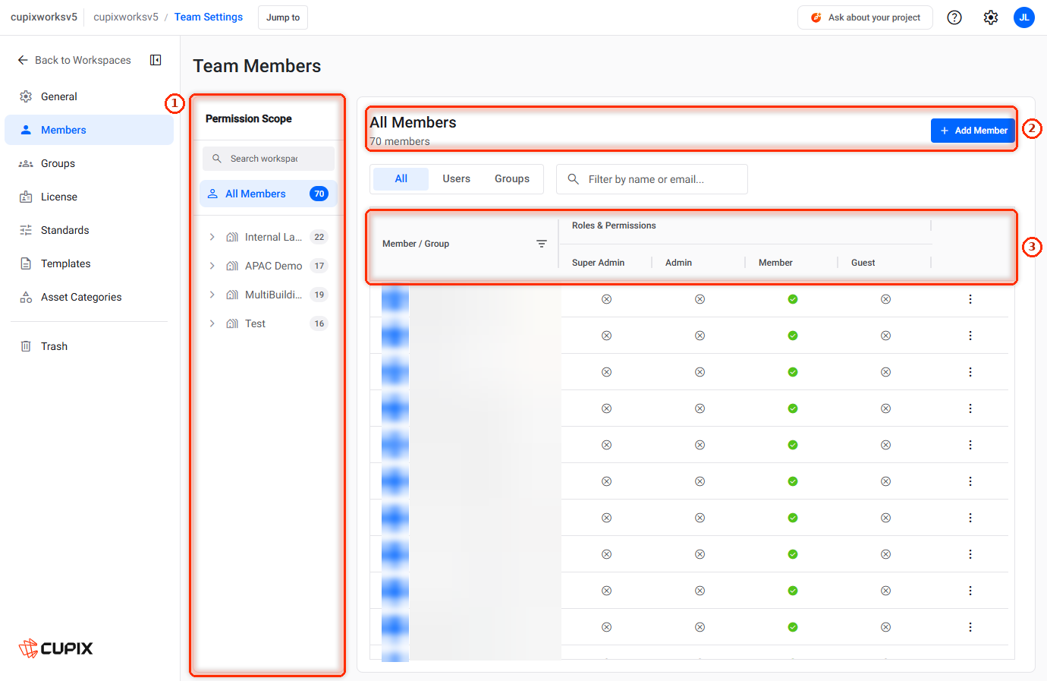Open the Groups sidebar item

(89, 163)
